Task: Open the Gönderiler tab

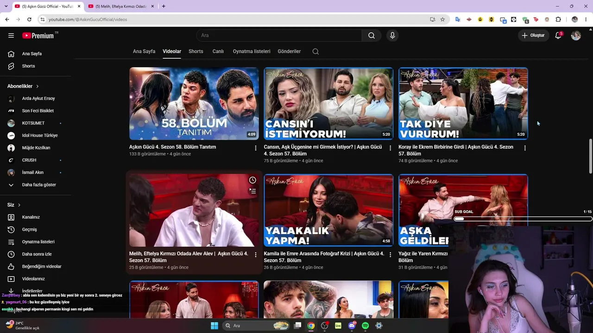Action: (289, 51)
